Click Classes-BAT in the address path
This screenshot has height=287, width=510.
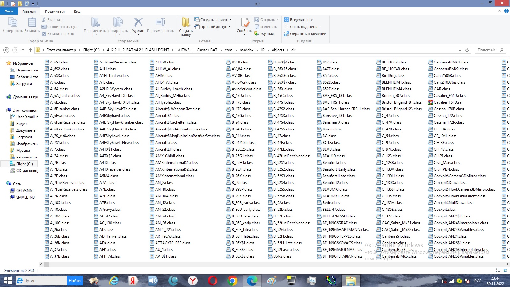207,50
